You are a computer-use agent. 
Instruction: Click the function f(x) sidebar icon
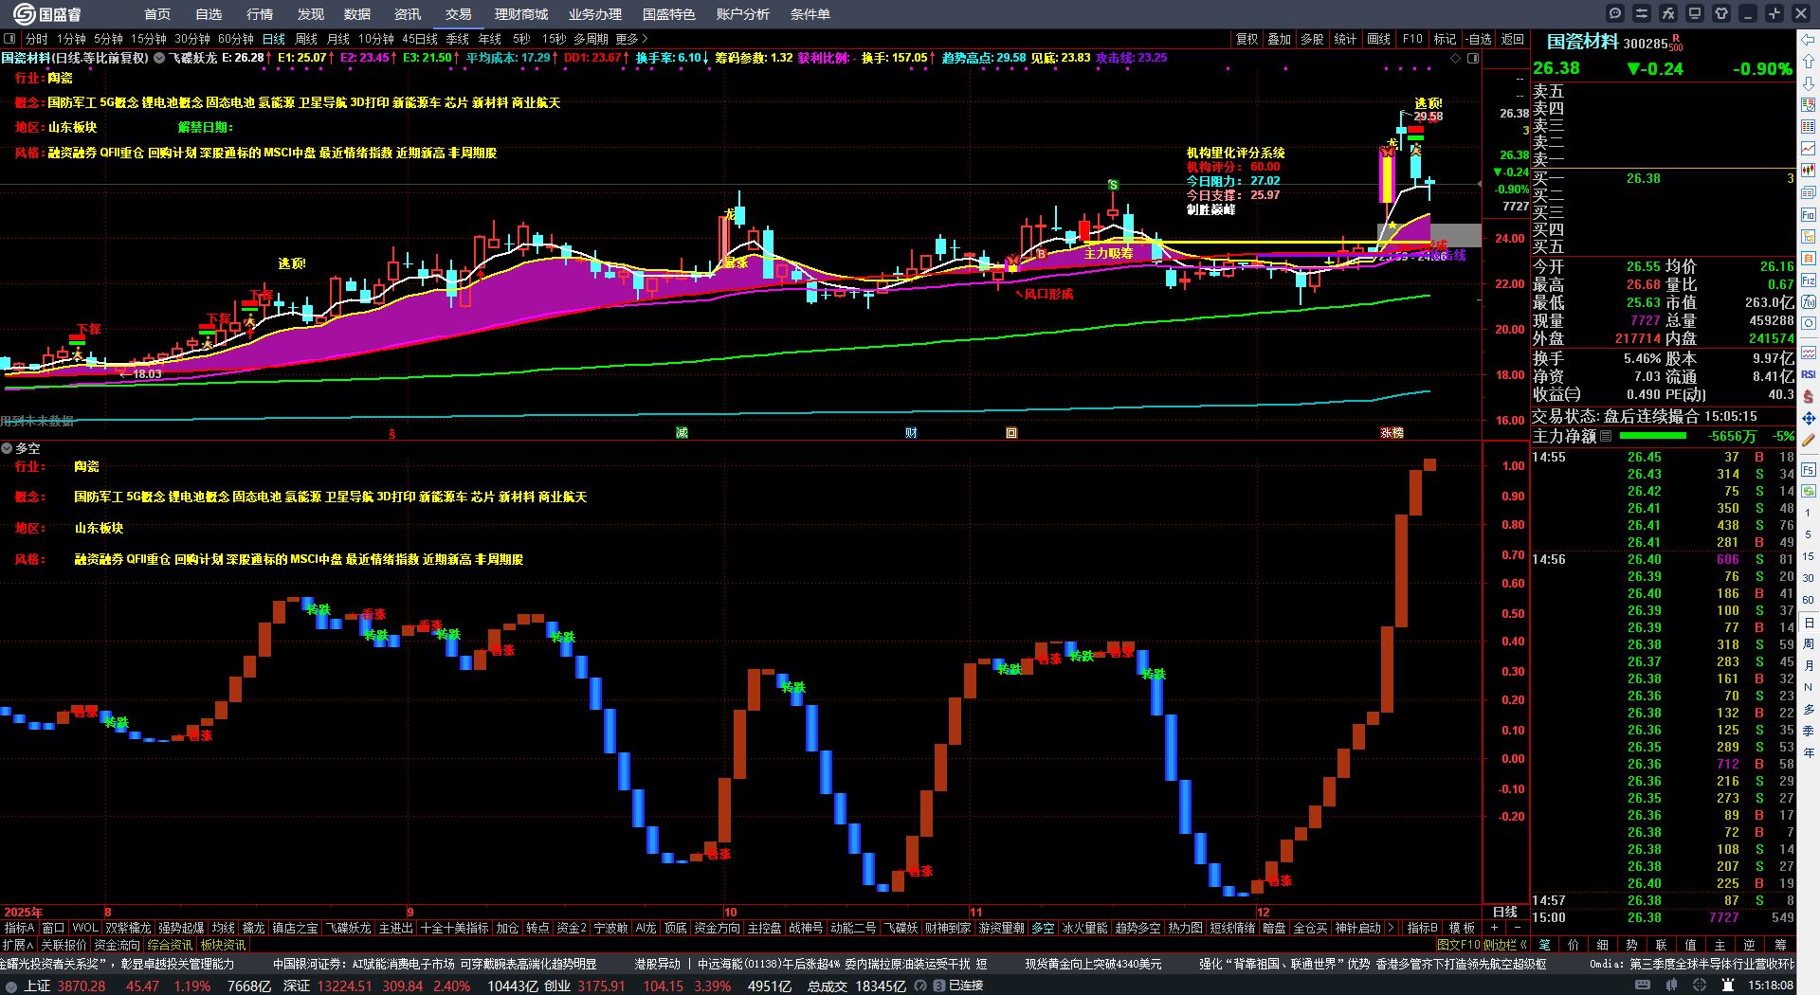[x=1809, y=302]
